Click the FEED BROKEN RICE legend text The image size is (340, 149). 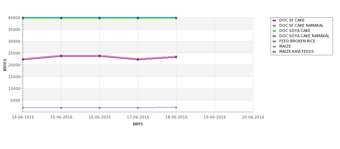pos(297,41)
